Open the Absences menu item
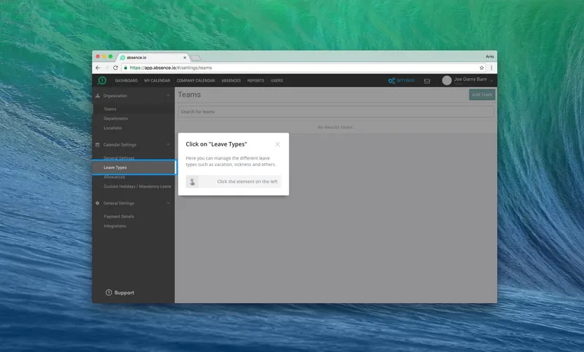The width and height of the screenshot is (584, 352). point(231,81)
